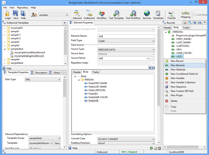Choose New Sequence from context menu
Image resolution: width=209 pixels, height=155 pixels.
click(185, 87)
